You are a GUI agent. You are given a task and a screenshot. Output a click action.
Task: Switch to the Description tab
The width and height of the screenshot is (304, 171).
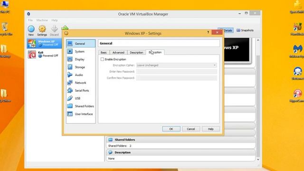tap(136, 53)
